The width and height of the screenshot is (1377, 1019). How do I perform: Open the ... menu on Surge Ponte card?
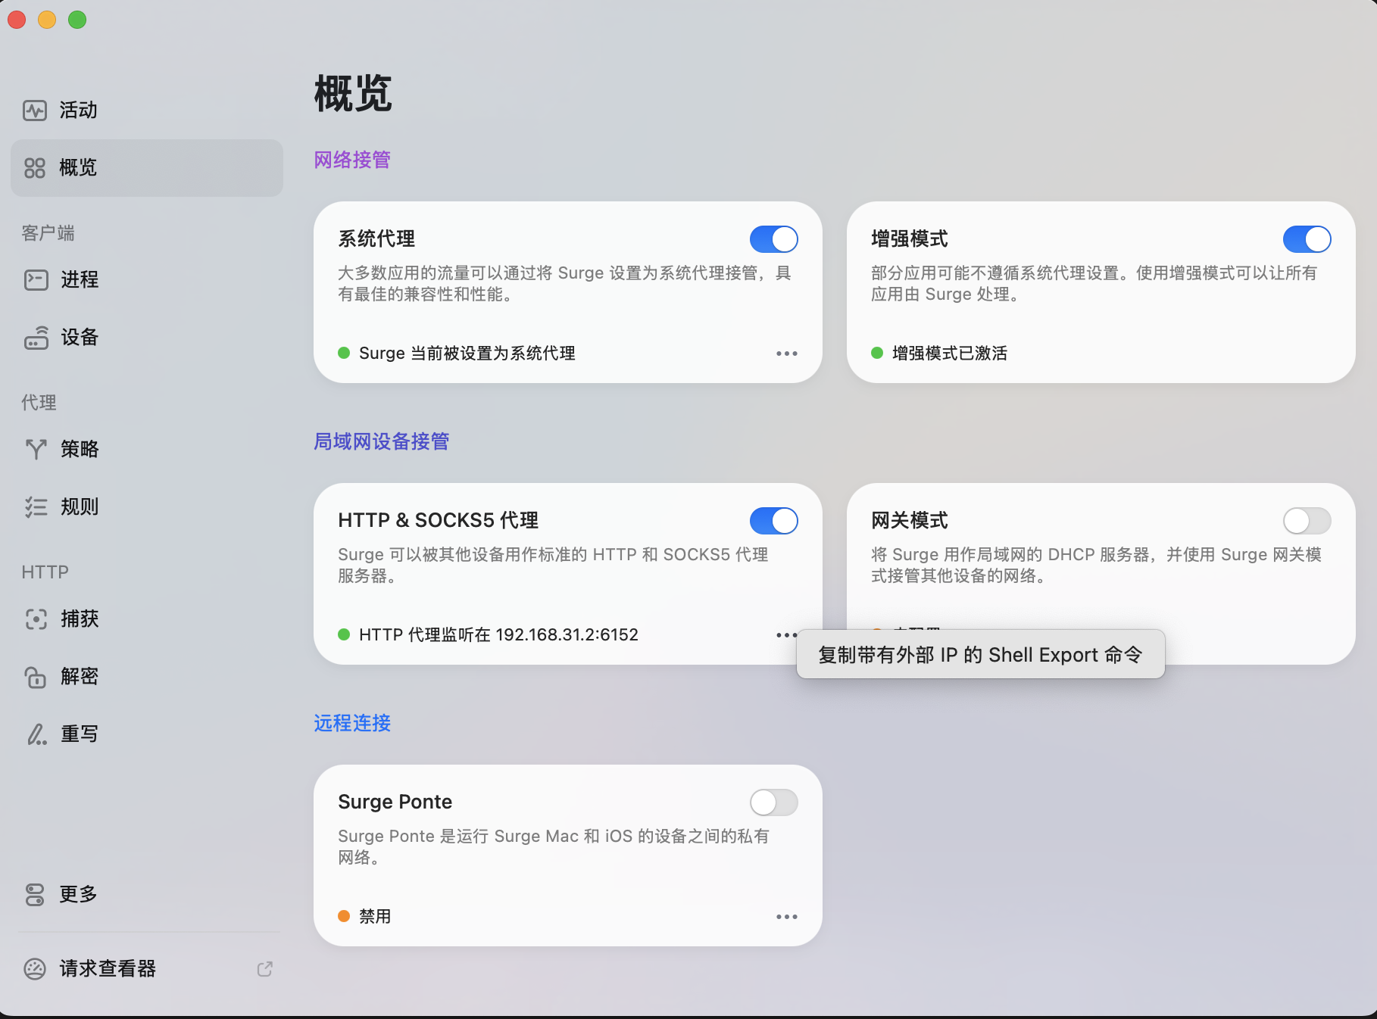(x=787, y=916)
